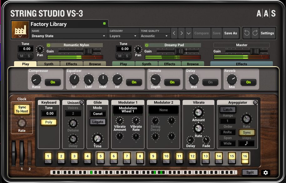Switch to Synth tab of Romantic Nylon
Screen dimensions: 286x183
coord(48,64)
